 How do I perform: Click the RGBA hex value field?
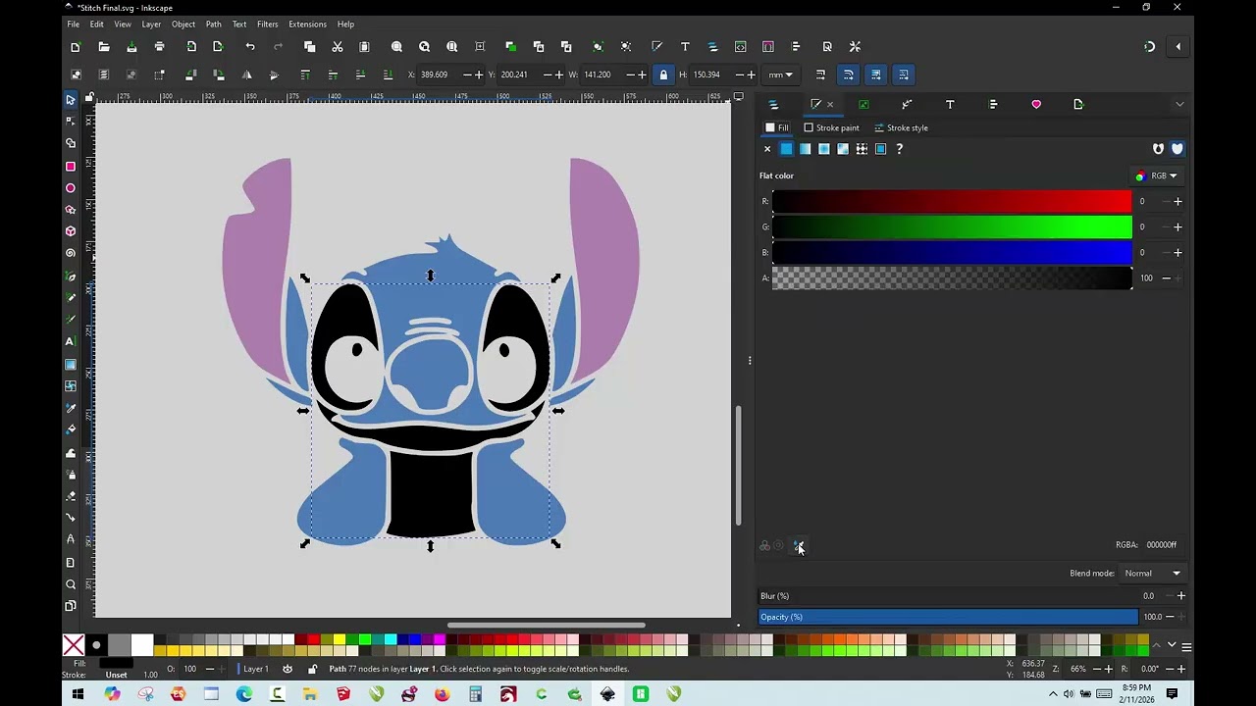click(x=1161, y=545)
